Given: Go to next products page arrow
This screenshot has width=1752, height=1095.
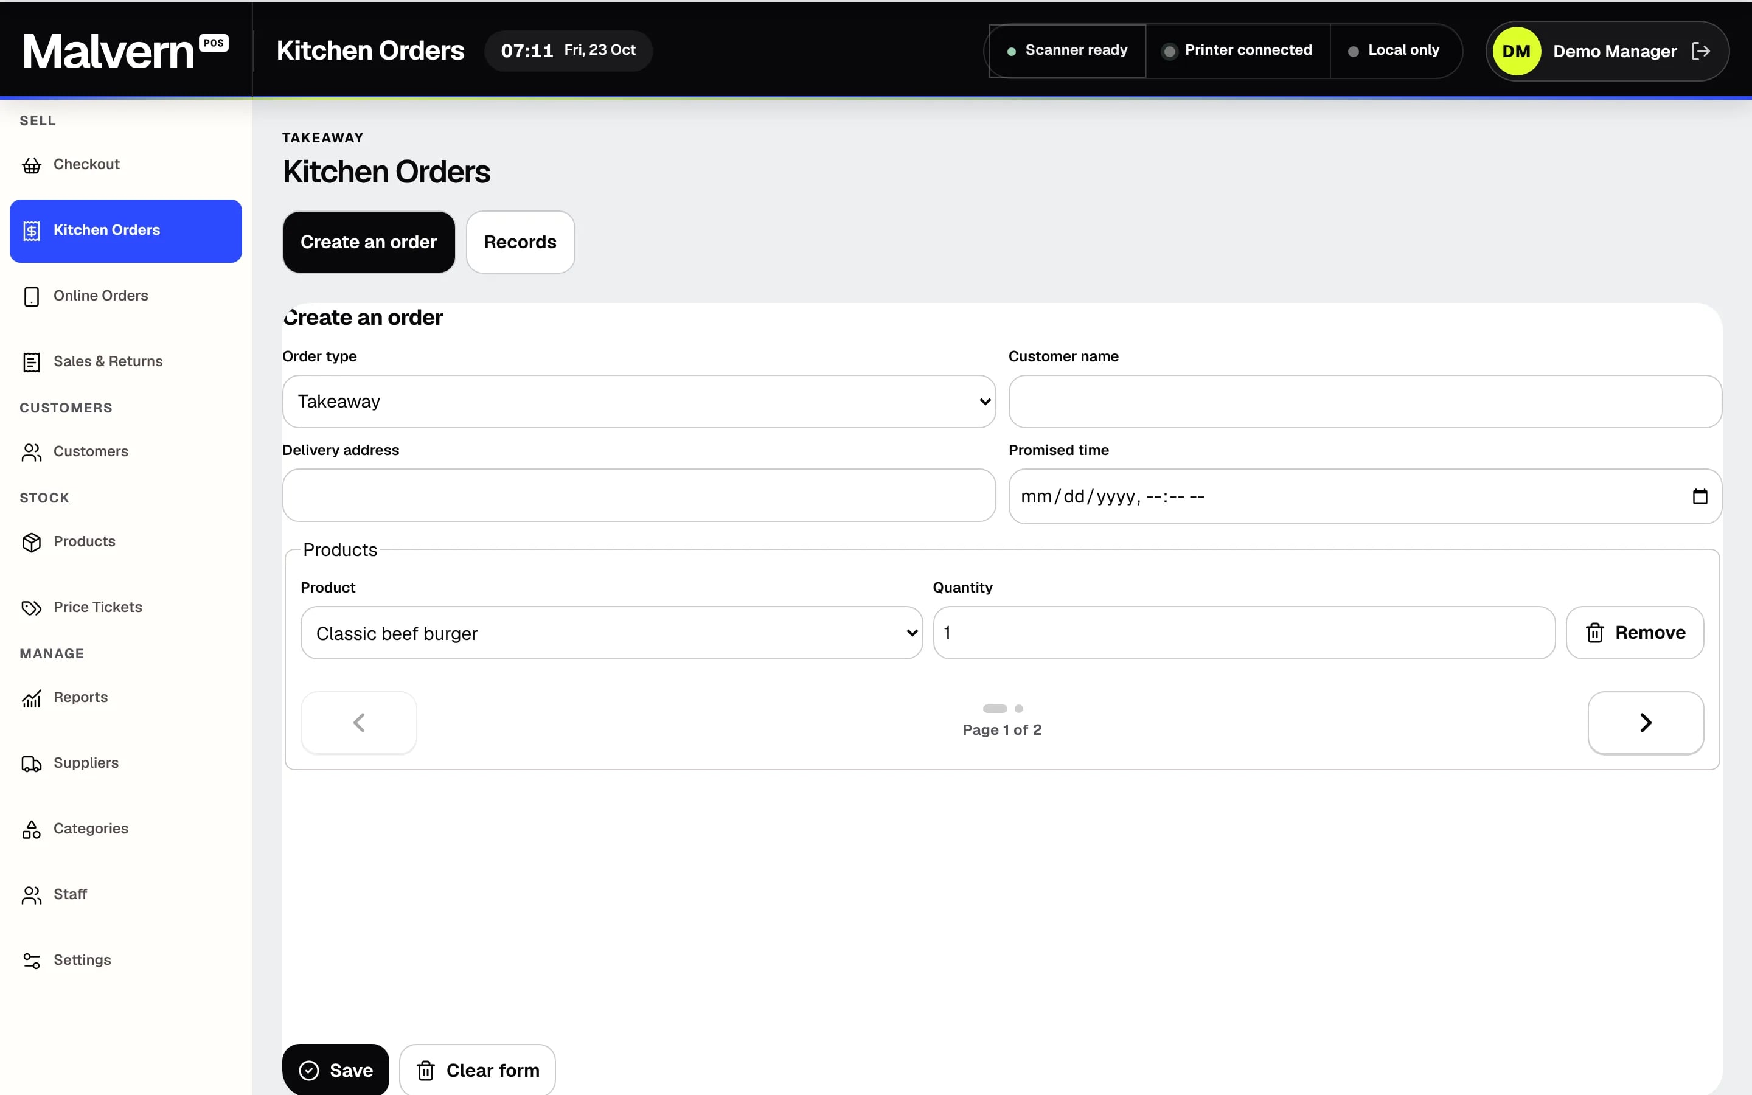Looking at the screenshot, I should pos(1645,723).
